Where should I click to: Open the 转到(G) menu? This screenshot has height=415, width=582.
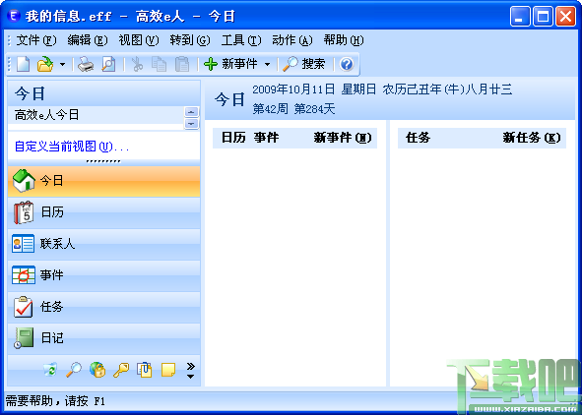click(190, 40)
